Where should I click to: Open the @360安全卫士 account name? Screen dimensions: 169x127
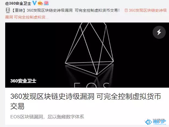point(18,3)
